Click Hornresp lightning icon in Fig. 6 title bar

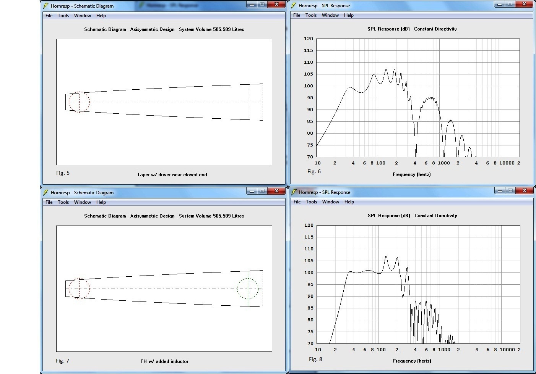click(x=294, y=5)
